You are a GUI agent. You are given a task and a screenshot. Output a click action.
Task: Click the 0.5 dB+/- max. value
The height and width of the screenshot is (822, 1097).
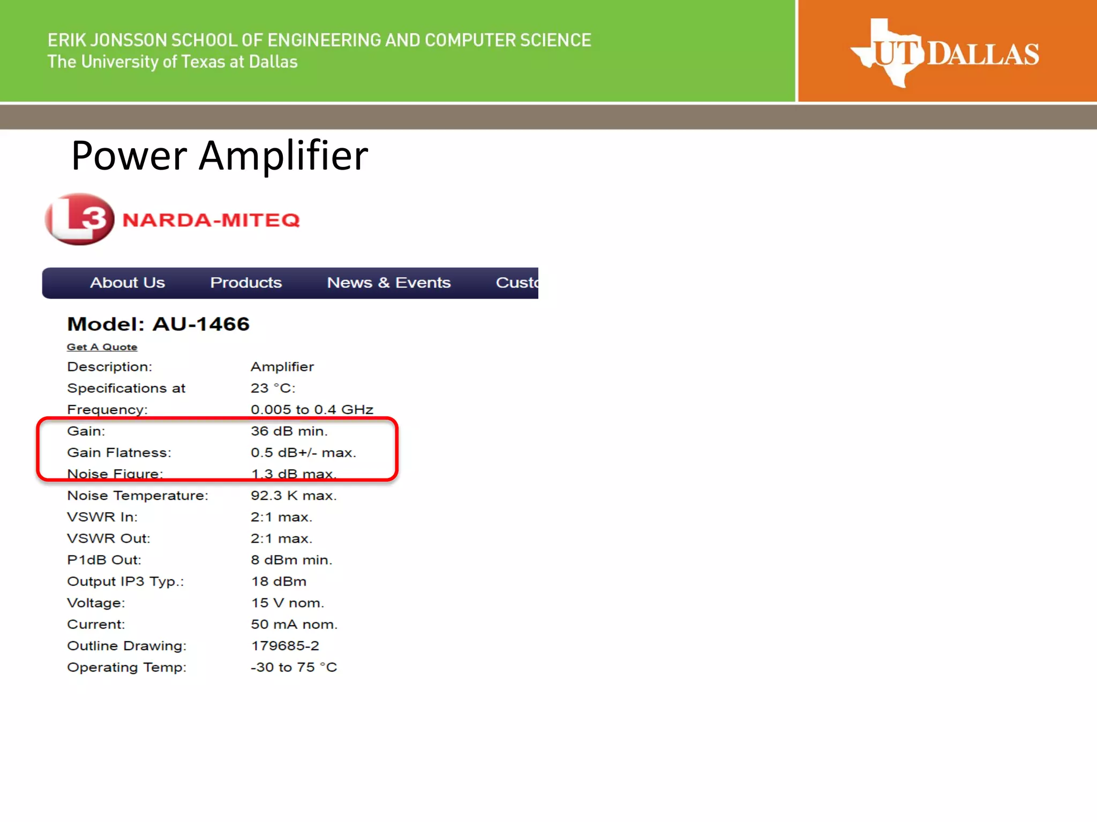coord(304,453)
